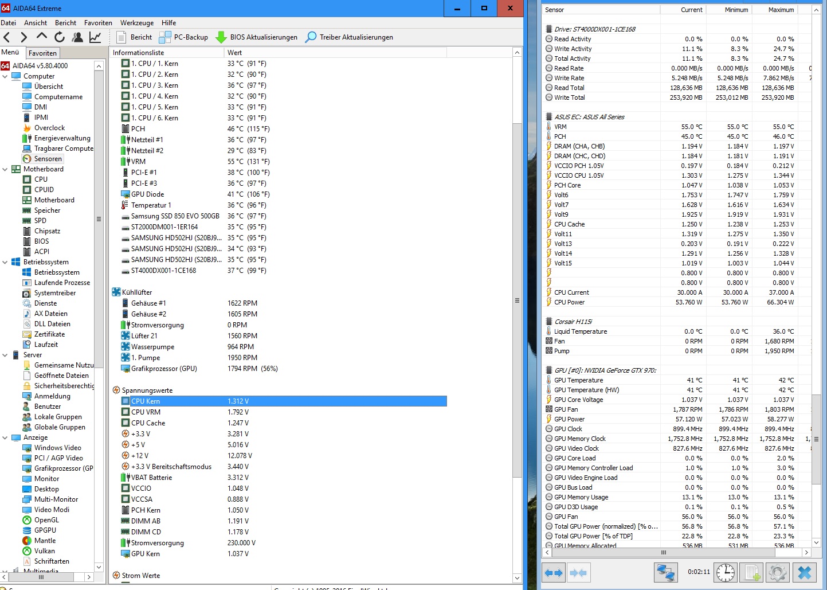Open the Ansicht menu
This screenshot has height=590, width=827.
click(36, 23)
